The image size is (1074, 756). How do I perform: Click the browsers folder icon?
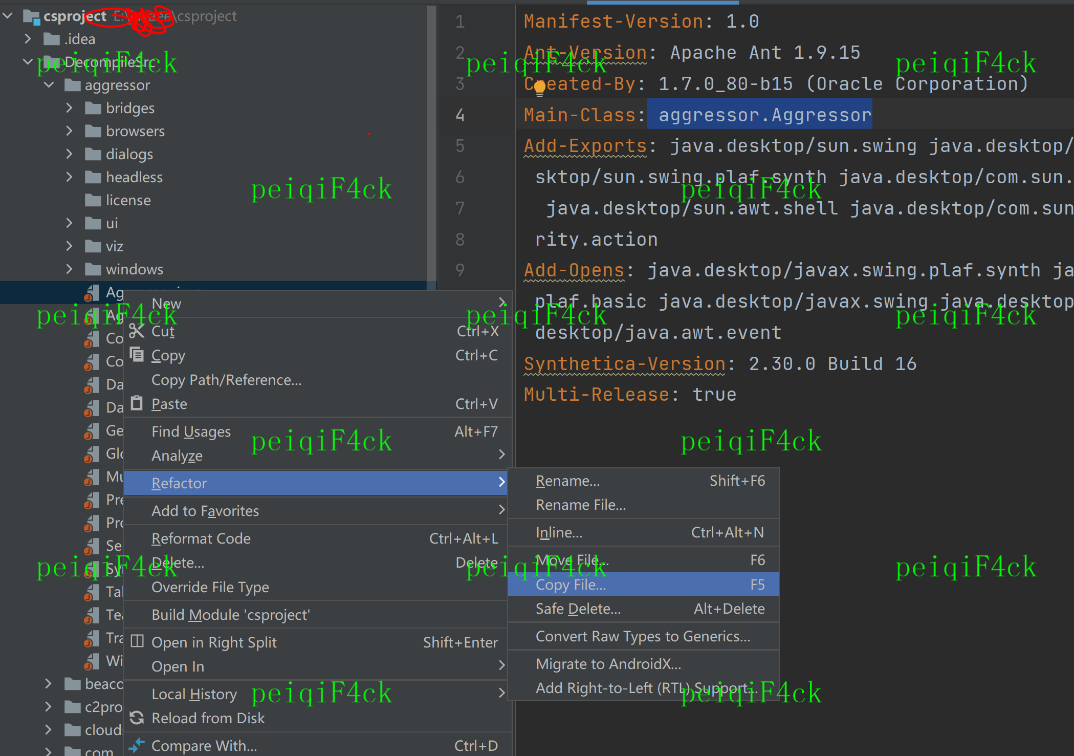click(x=93, y=131)
